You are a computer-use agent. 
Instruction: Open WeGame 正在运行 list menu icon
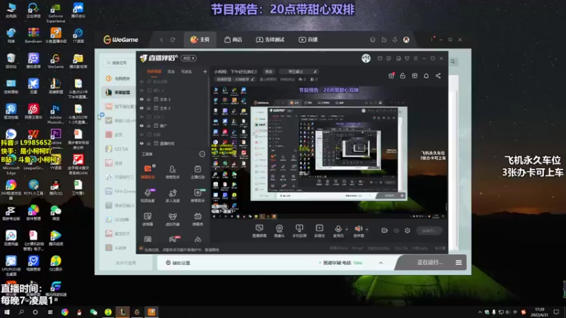(x=458, y=263)
